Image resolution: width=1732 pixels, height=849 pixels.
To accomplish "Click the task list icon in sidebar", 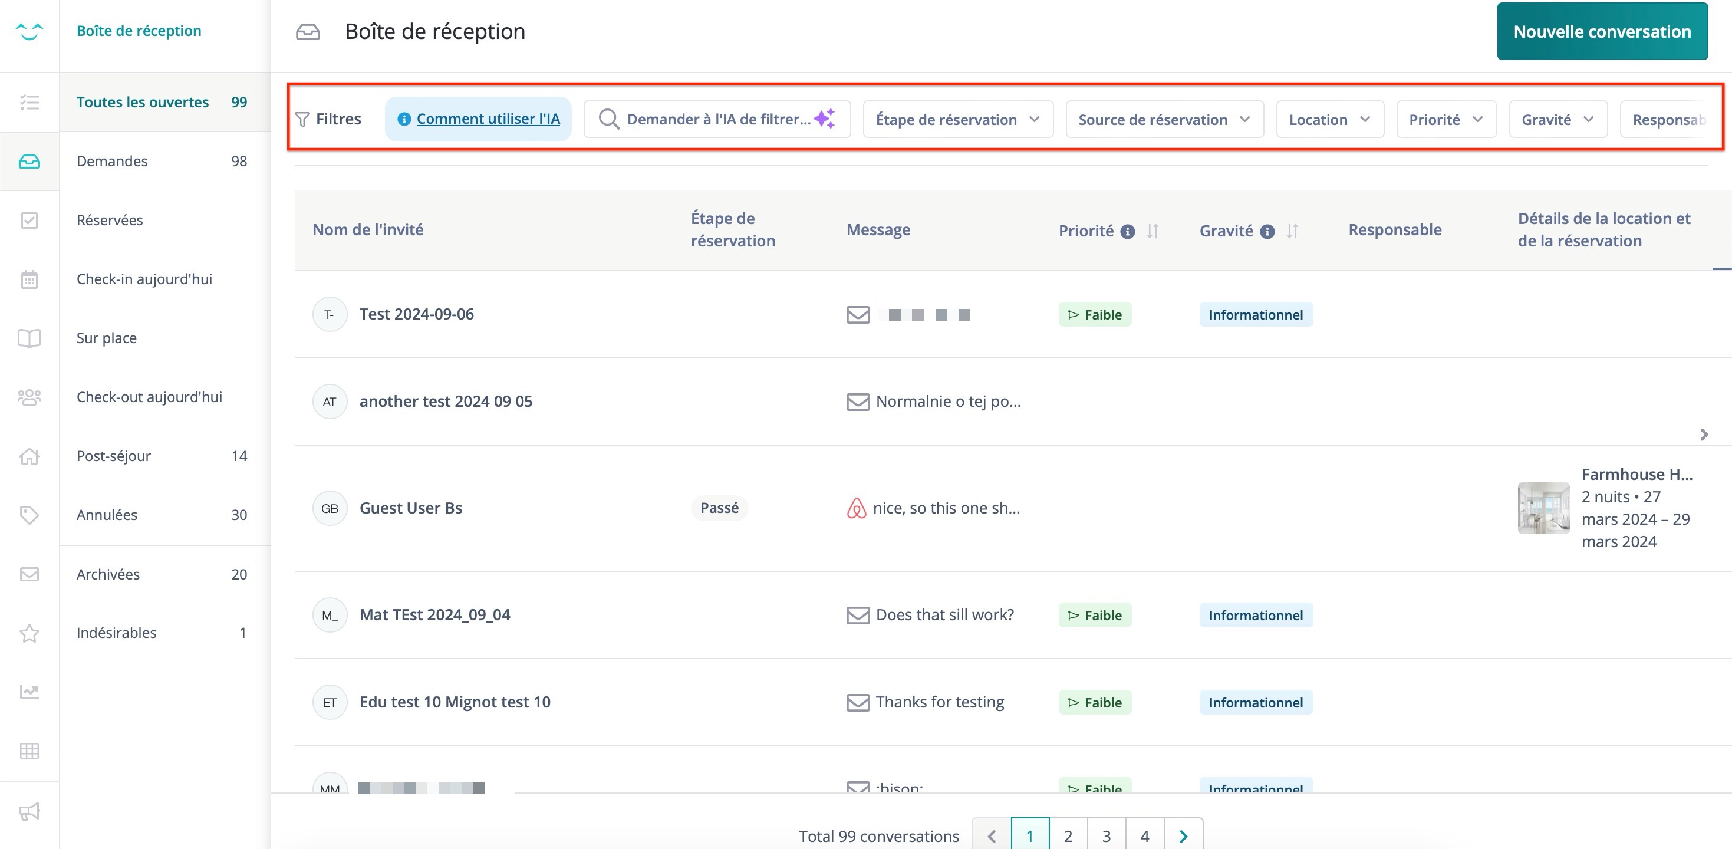I will [29, 102].
